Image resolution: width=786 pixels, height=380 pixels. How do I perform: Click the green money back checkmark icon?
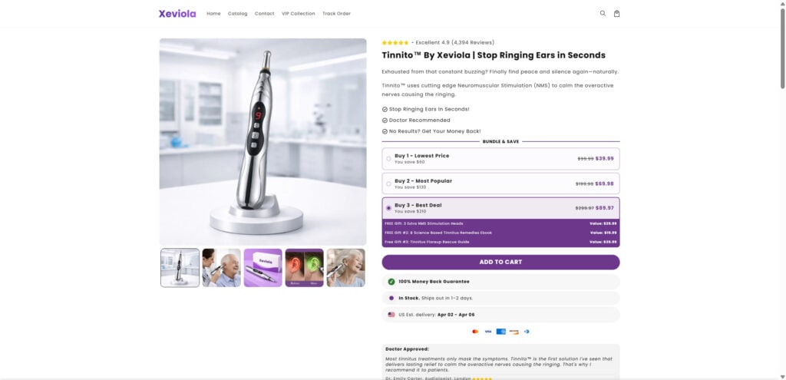pos(391,282)
